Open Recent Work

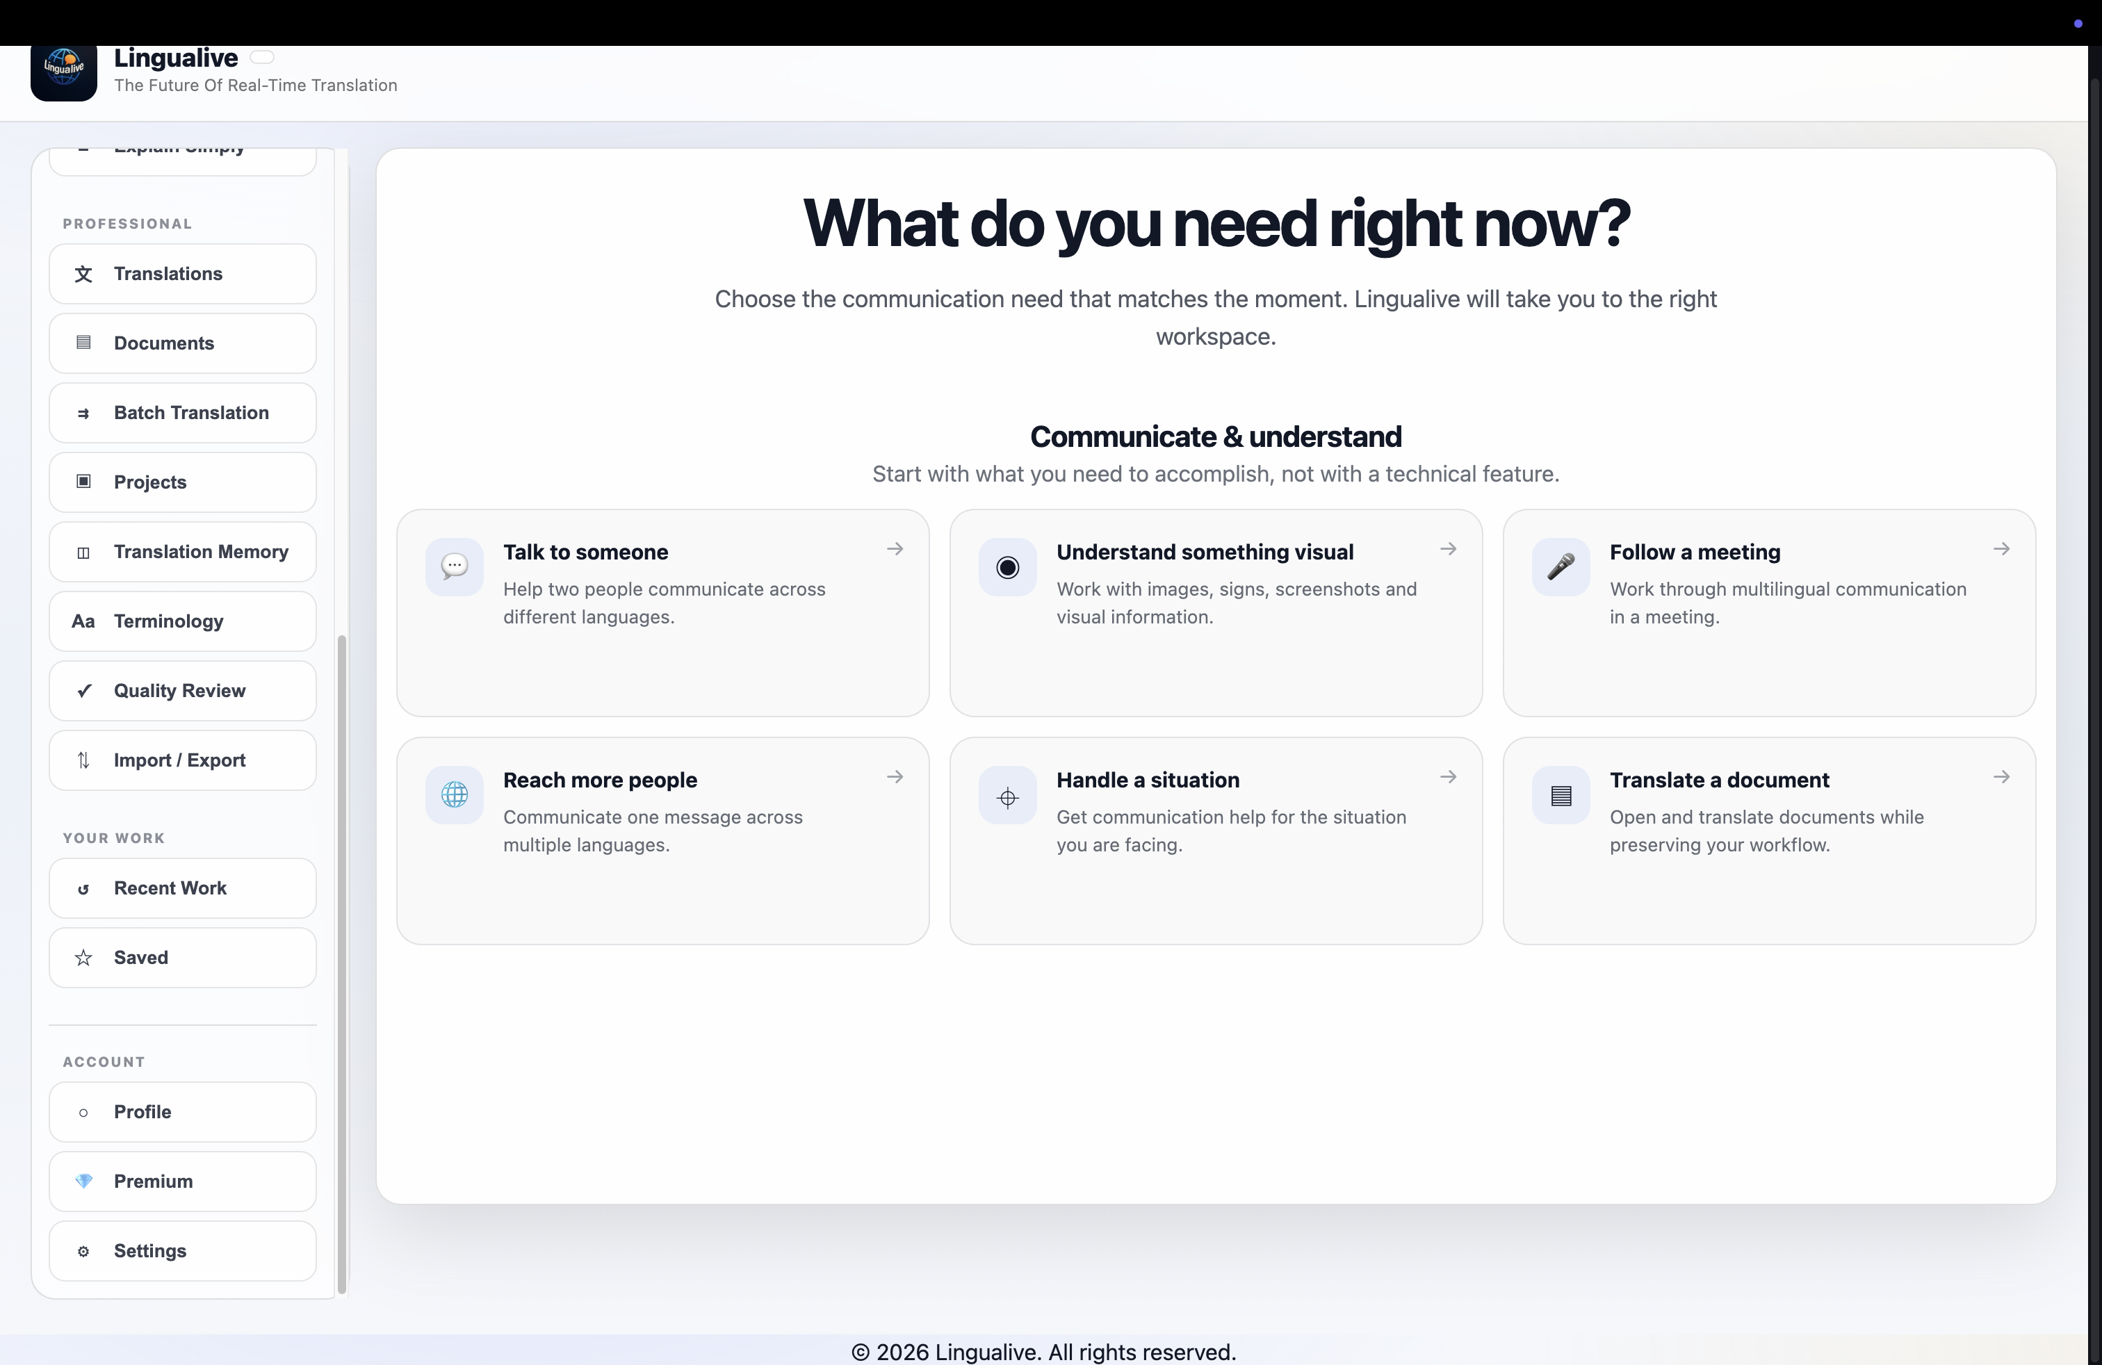click(x=183, y=888)
